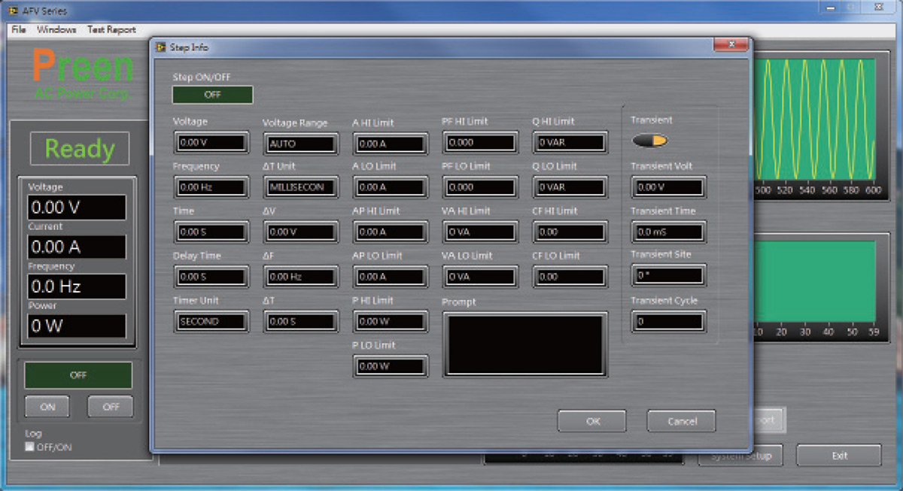The image size is (903, 491).
Task: Select the A HI Limit field
Action: point(389,143)
